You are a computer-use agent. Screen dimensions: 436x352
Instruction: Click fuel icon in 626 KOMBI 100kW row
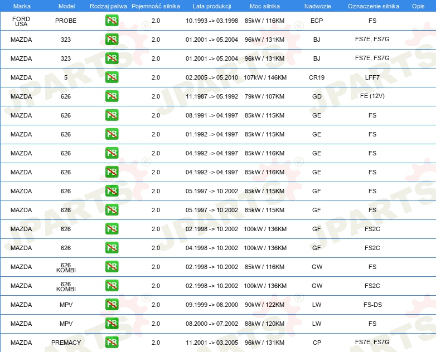[112, 285]
